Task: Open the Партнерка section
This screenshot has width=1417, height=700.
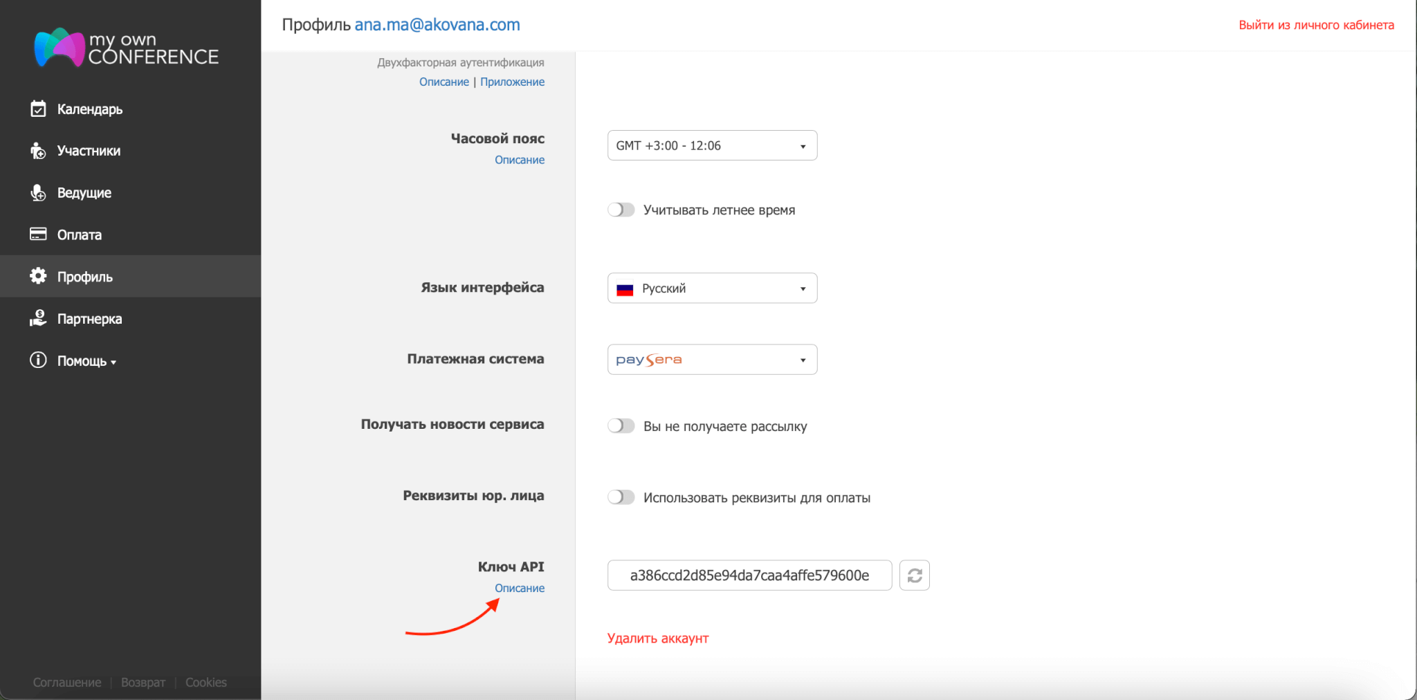Action: [x=88, y=318]
